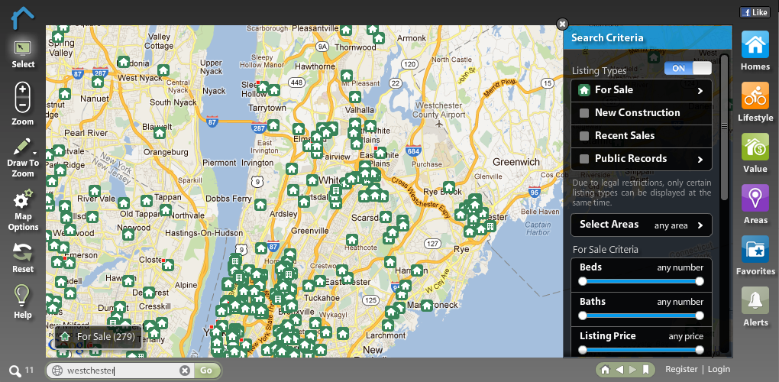Expand the Public Records options arrow
Viewport: 779px width, 382px height.
click(700, 160)
